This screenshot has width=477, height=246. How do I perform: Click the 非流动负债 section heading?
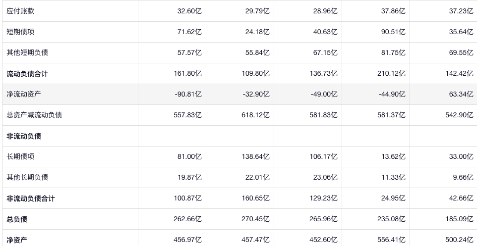tap(24, 136)
